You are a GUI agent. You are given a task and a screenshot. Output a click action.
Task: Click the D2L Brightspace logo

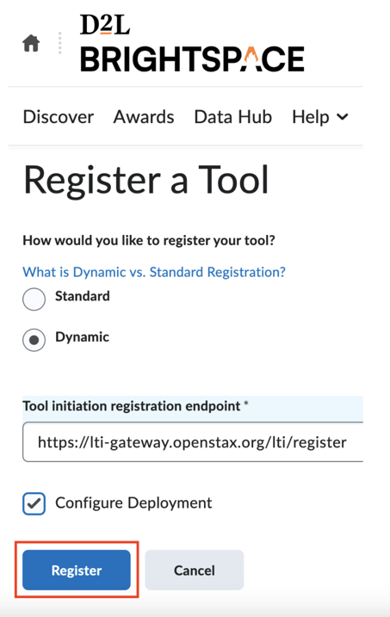pos(192,43)
